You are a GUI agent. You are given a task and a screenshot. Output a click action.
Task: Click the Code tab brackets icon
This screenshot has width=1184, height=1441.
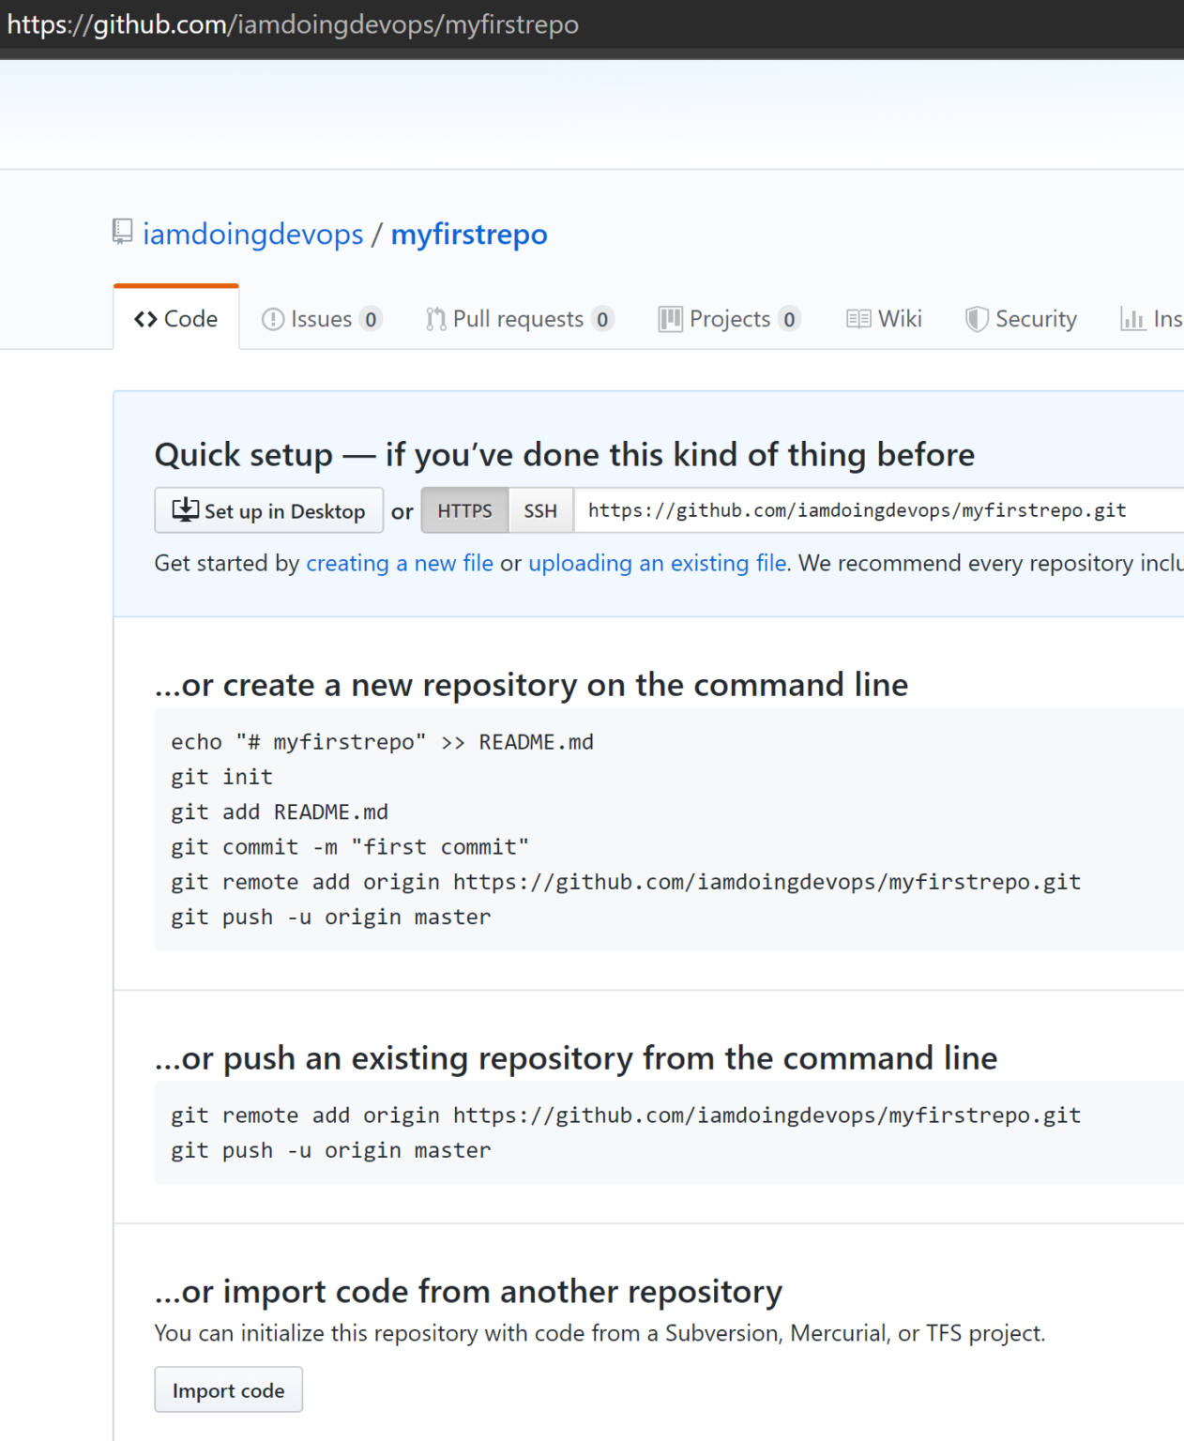(x=145, y=320)
